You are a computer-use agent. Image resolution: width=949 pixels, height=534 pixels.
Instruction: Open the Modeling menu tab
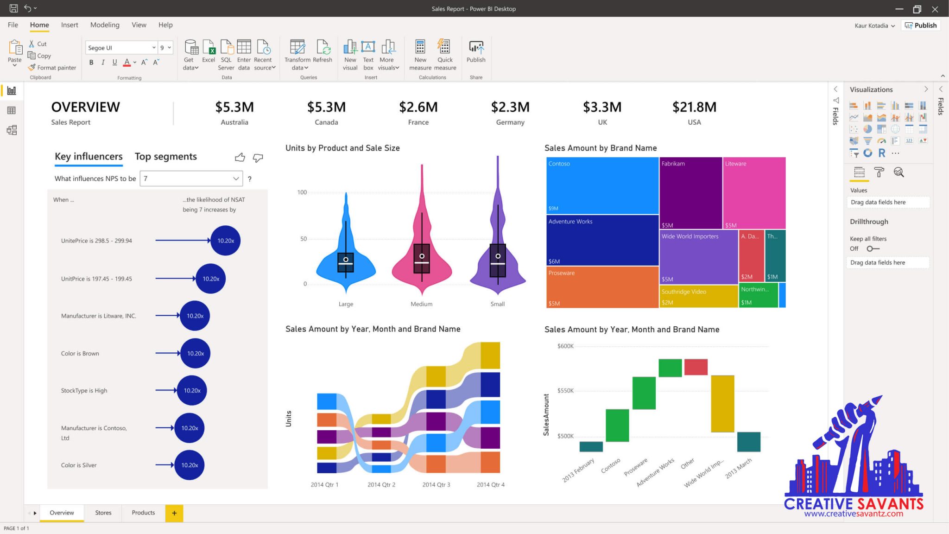click(x=105, y=24)
